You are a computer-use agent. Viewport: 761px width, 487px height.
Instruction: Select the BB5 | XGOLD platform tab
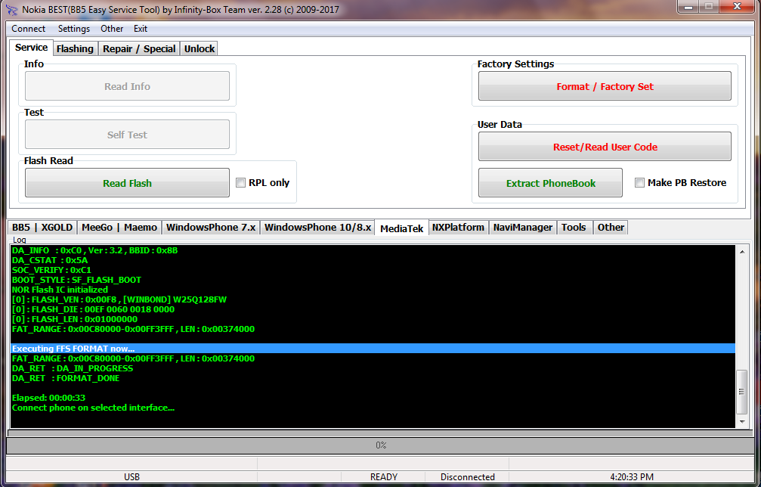click(42, 227)
